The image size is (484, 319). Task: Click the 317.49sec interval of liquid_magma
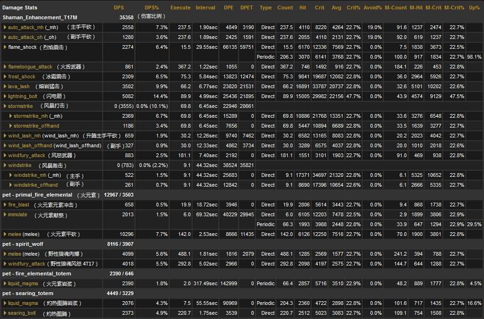click(206, 283)
